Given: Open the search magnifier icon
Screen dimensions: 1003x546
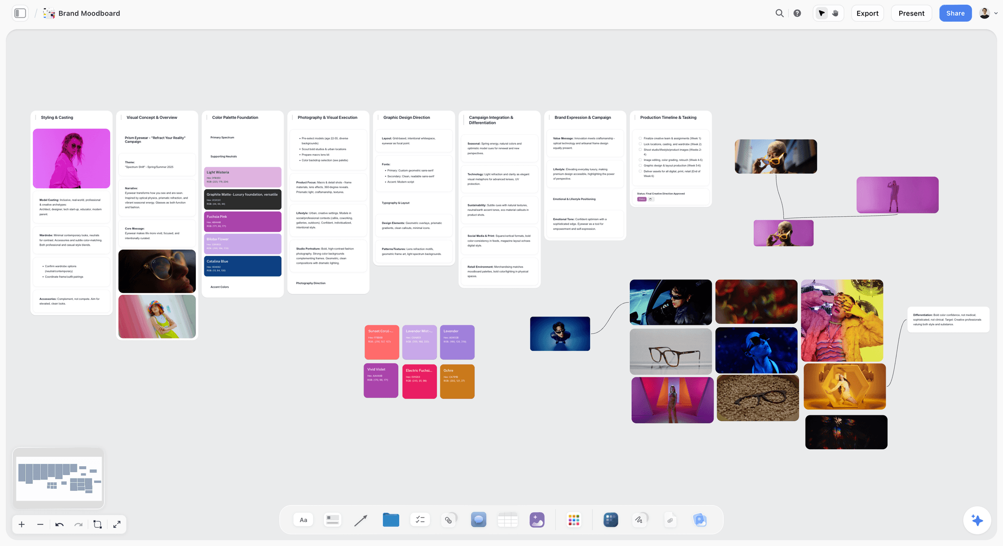Looking at the screenshot, I should pyautogui.click(x=780, y=13).
